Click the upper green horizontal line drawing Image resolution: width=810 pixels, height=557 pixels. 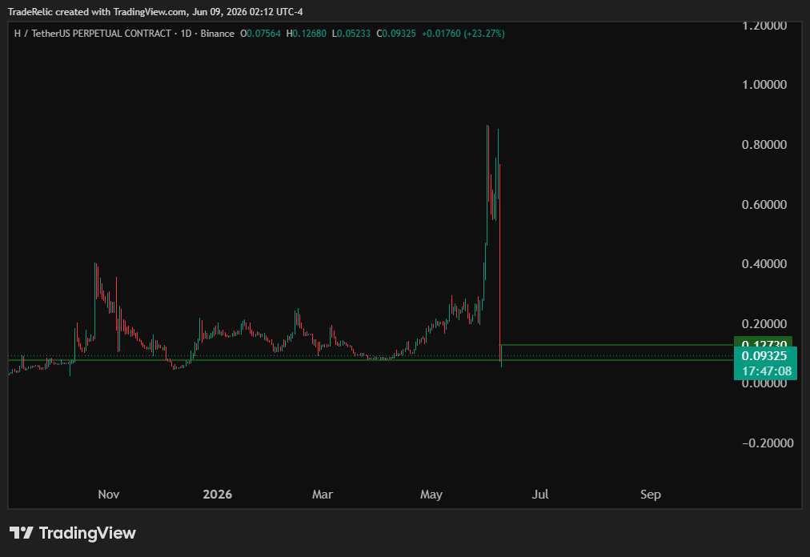click(617, 345)
